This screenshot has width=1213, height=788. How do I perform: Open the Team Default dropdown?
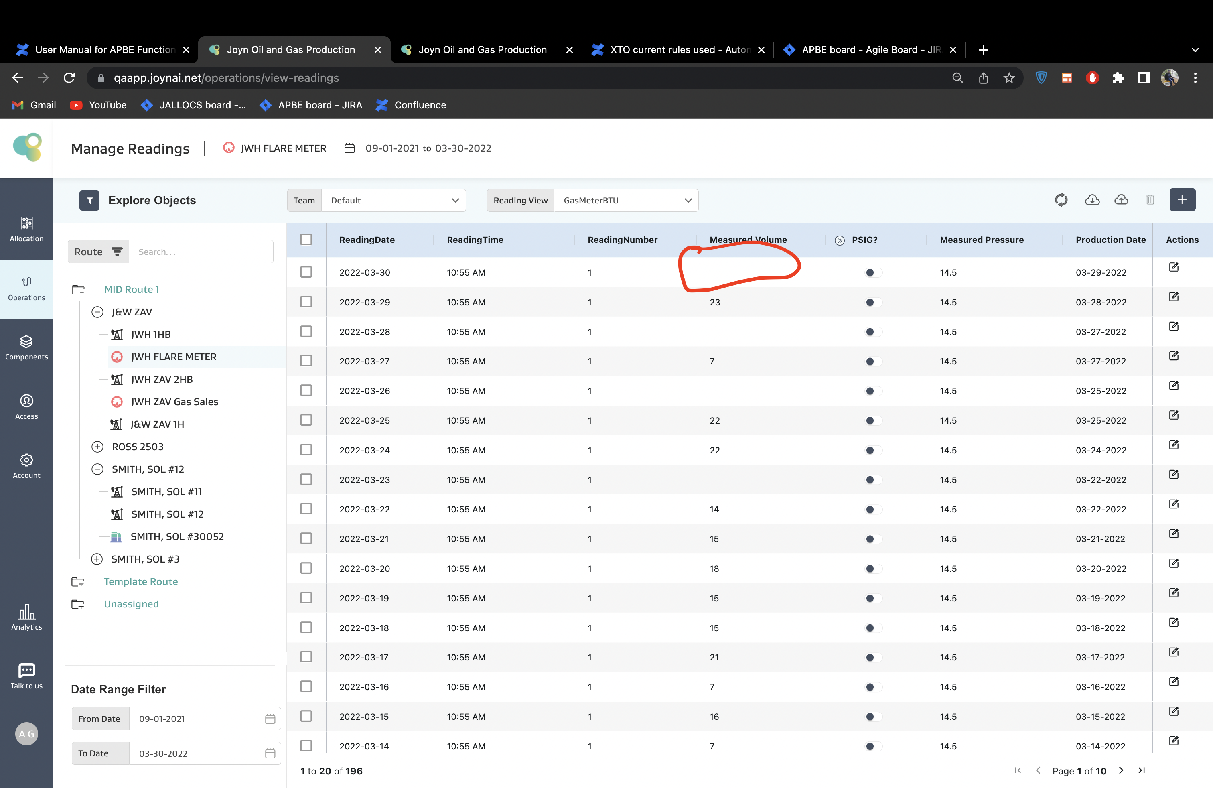point(394,200)
